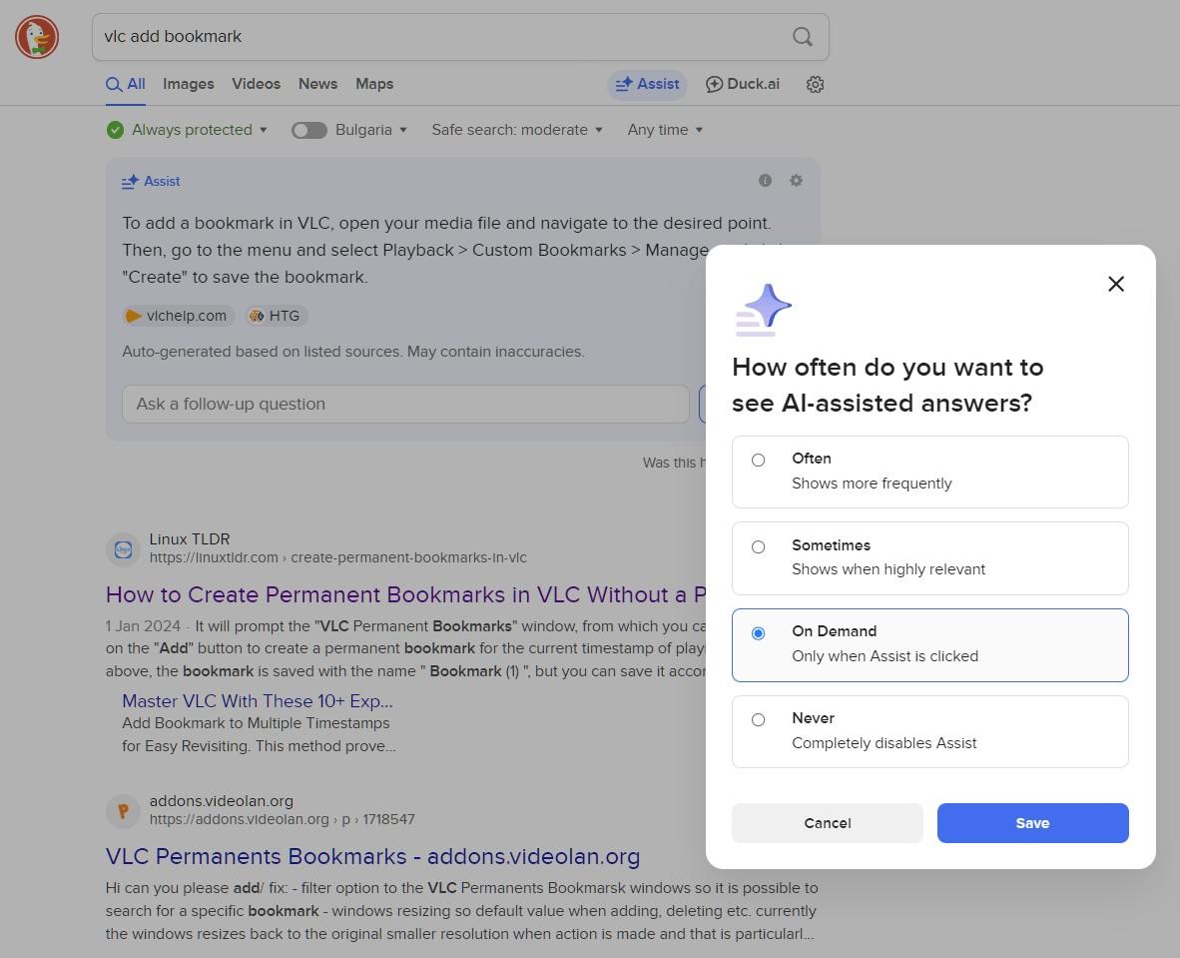The height and width of the screenshot is (958, 1180).
Task: Click the Often option card text "Shows more frequently"
Action: pos(872,482)
